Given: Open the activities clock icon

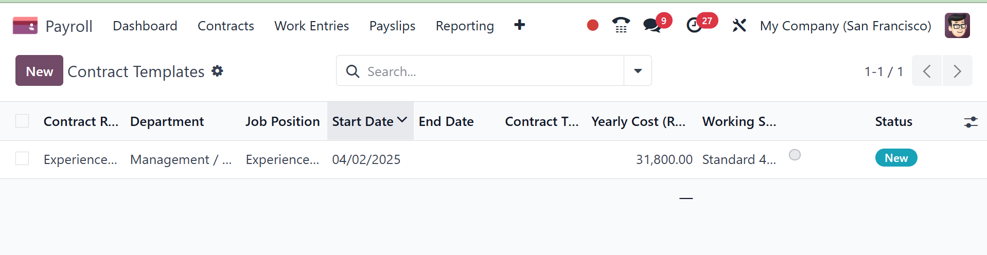Looking at the screenshot, I should pos(694,25).
